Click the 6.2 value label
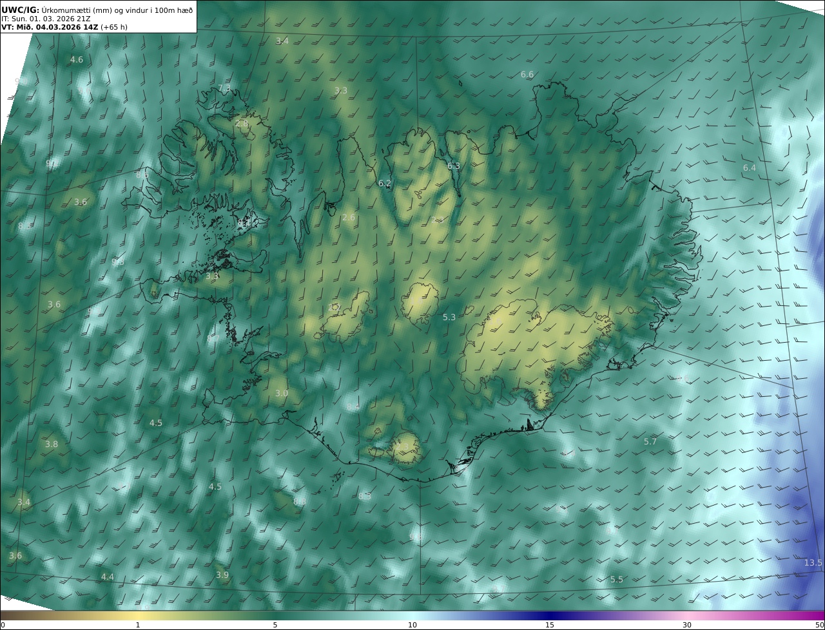 (385, 184)
